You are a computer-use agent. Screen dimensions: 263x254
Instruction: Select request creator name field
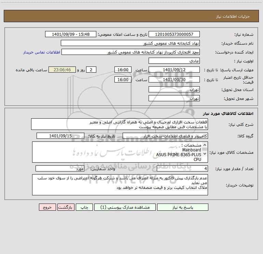click(131, 52)
